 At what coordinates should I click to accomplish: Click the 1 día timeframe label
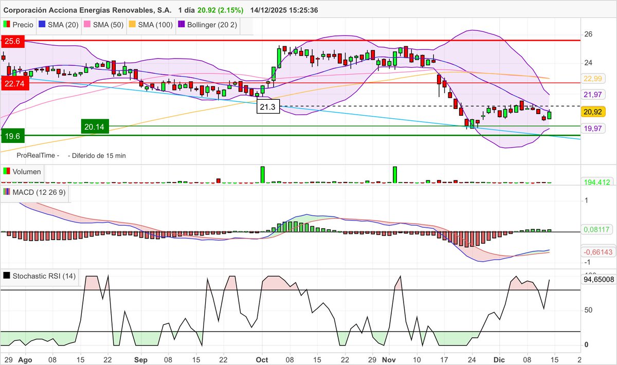(x=186, y=10)
